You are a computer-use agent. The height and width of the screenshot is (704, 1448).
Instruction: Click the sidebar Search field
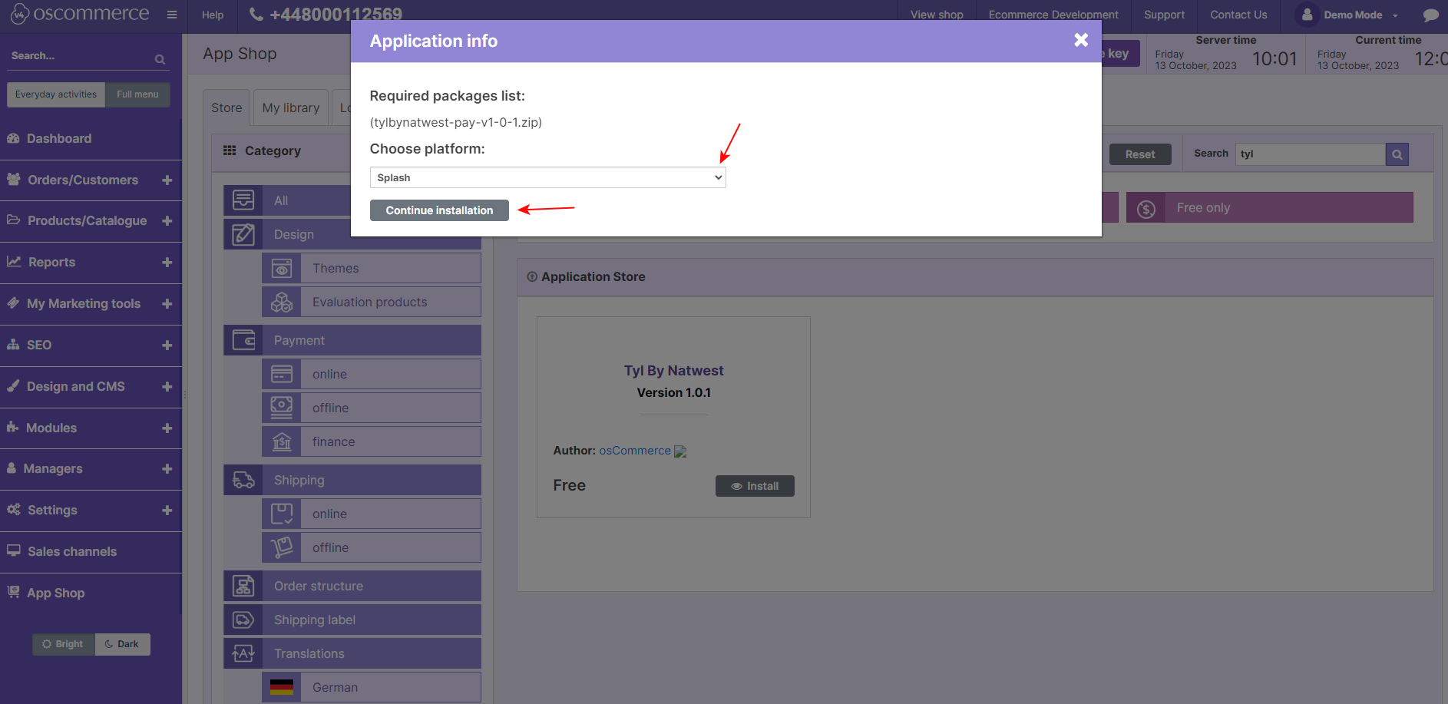pyautogui.click(x=81, y=56)
